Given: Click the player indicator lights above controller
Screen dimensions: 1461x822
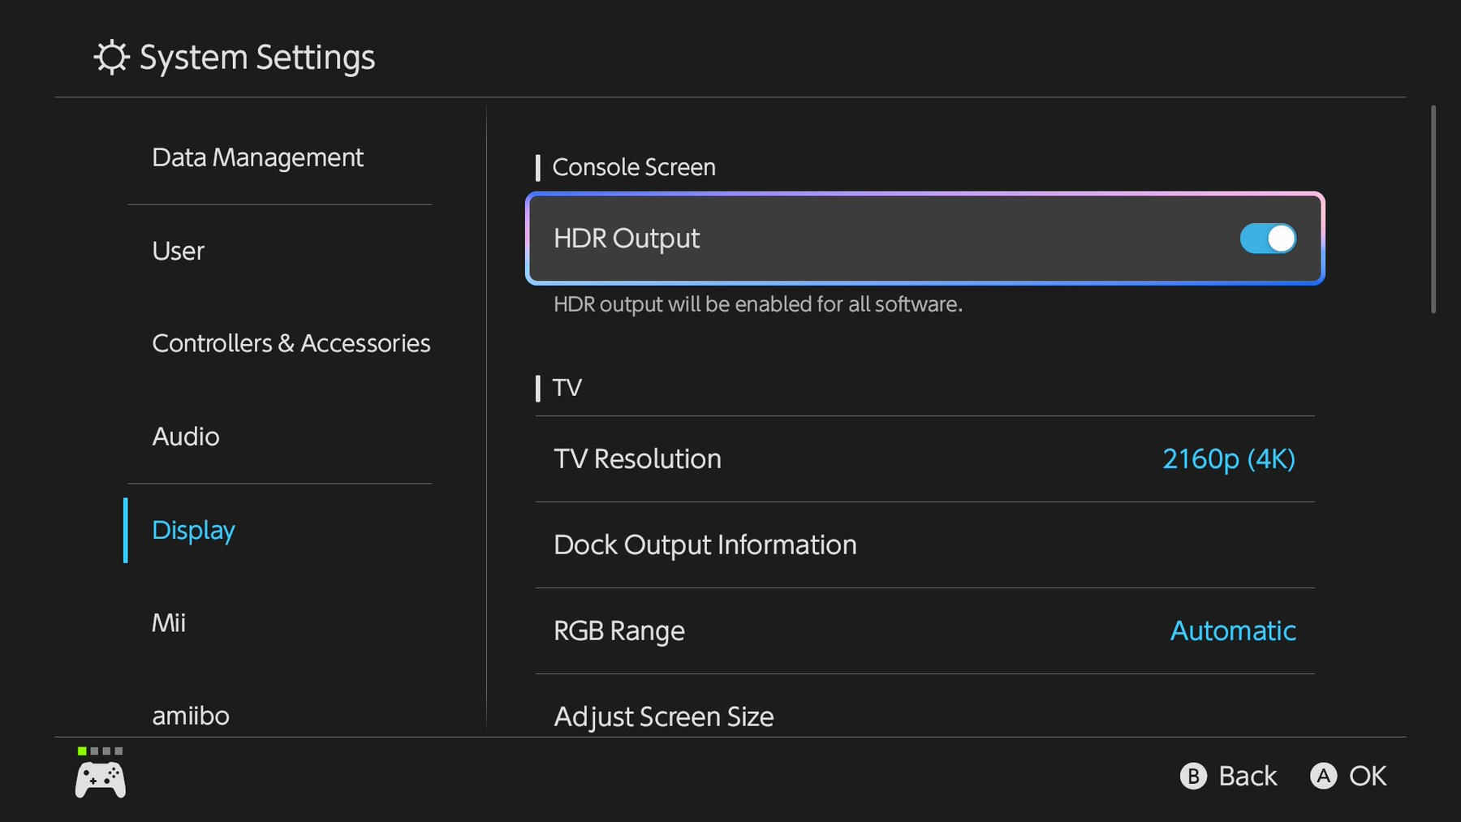Looking at the screenshot, I should 100,751.
